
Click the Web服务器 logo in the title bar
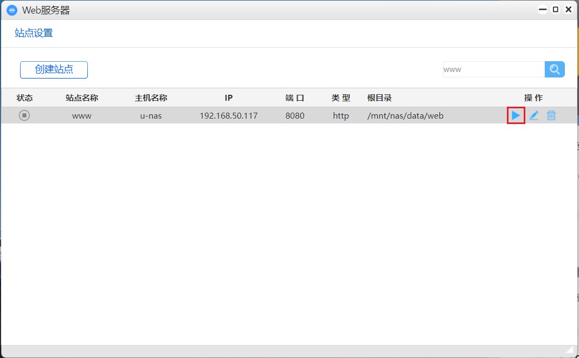pos(11,10)
